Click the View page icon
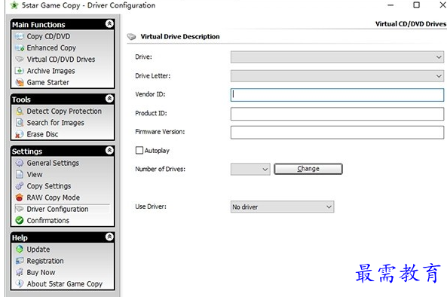 (x=20, y=174)
